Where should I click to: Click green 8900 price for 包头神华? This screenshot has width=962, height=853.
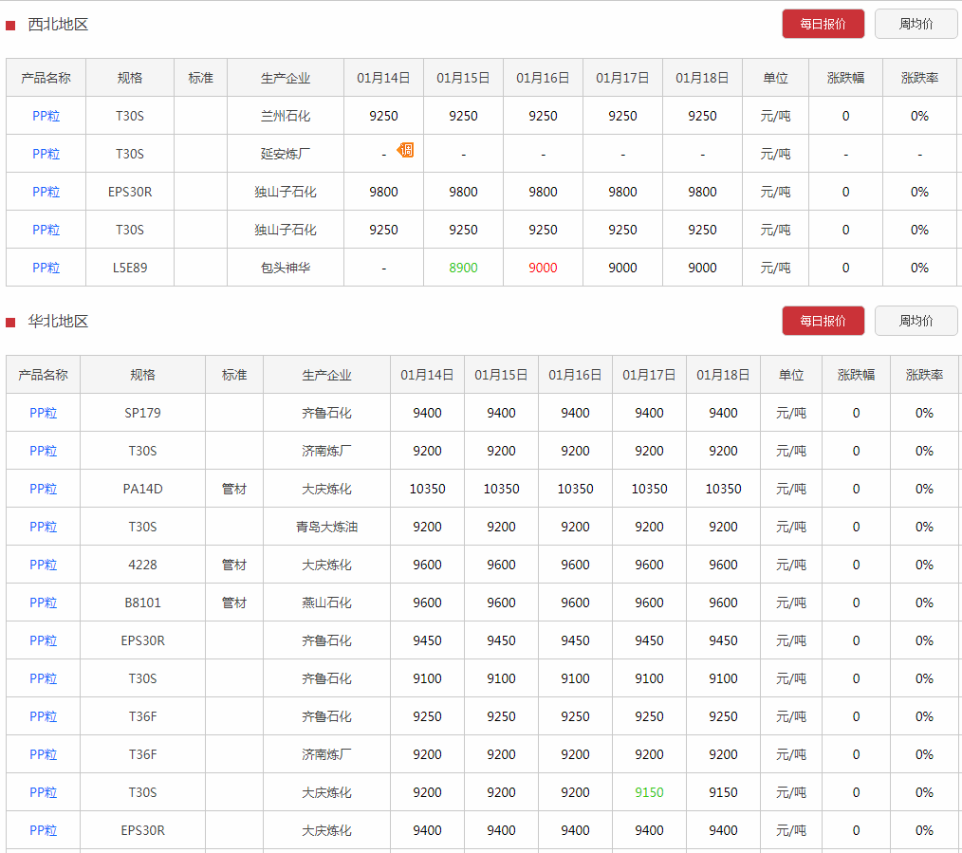point(463,269)
